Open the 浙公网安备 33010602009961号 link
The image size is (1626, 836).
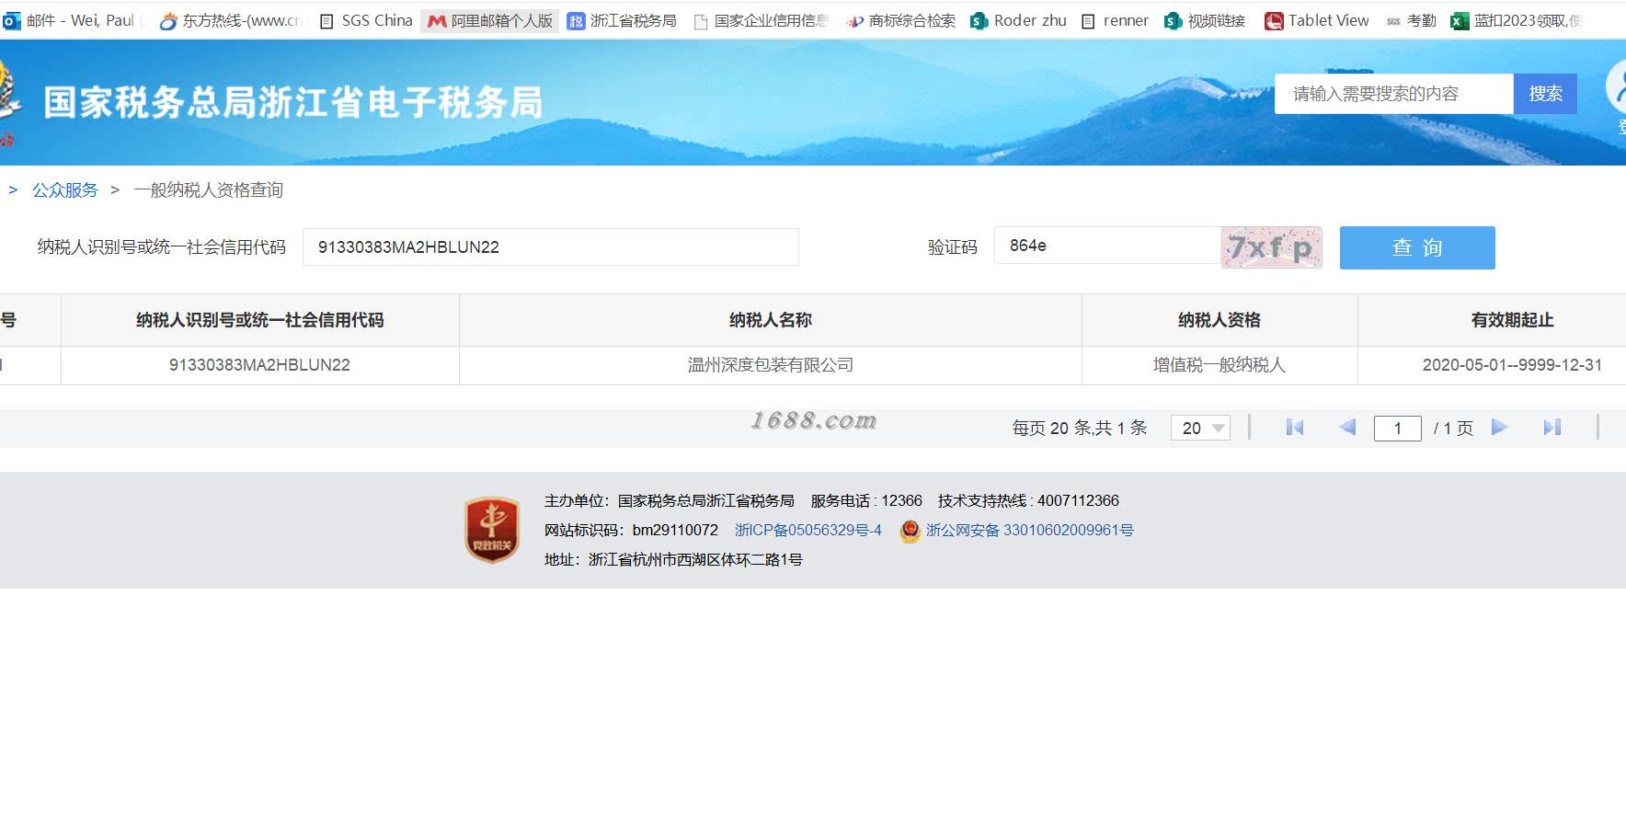point(1030,531)
